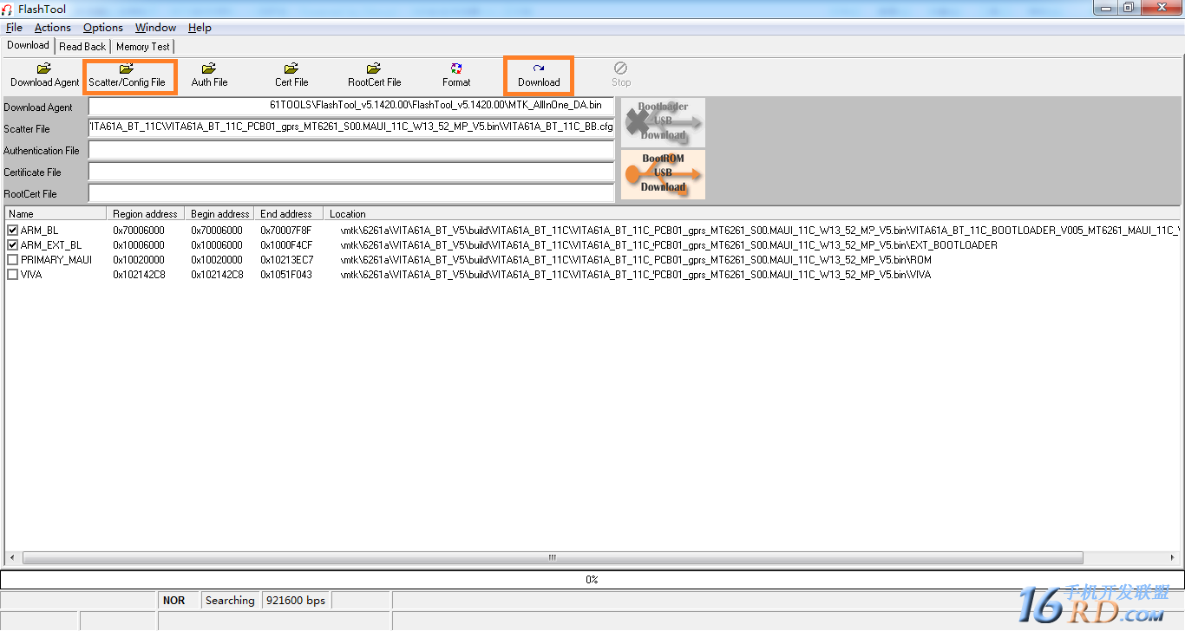Click the RootCert File toolbar icon
The height and width of the screenshot is (631, 1185).
[374, 68]
